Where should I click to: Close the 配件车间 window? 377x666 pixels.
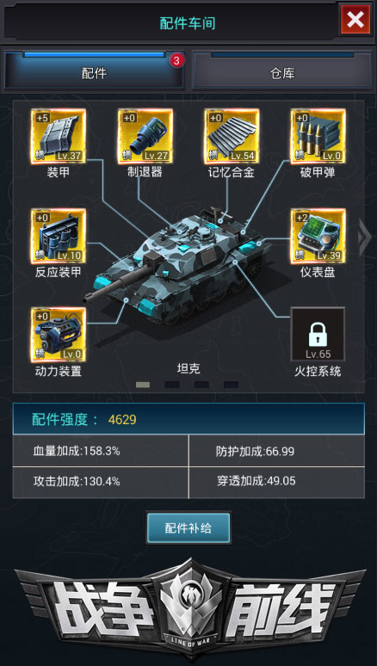tap(355, 20)
